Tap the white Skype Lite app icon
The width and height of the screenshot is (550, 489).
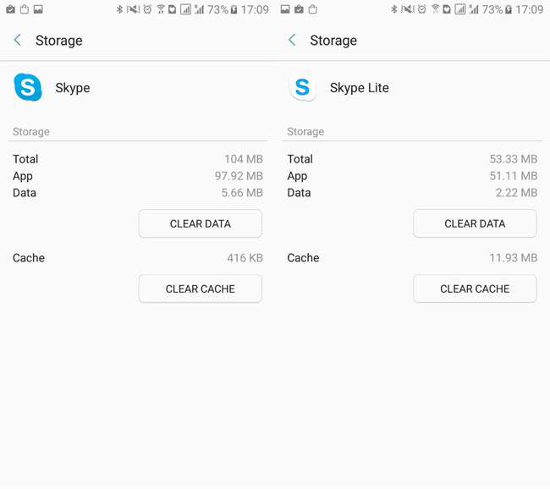[x=302, y=87]
